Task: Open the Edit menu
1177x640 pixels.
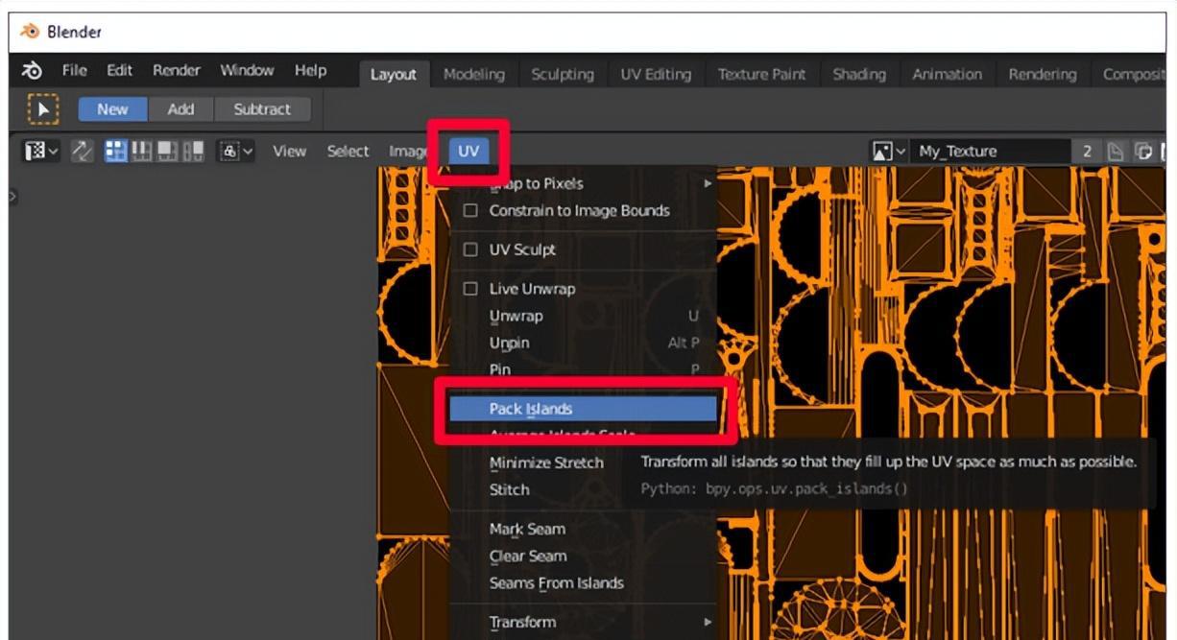Action: point(120,71)
